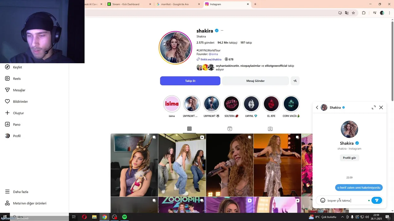View the SOLTERA story highlight
Image resolution: width=394 pixels, height=221 pixels.
[x=231, y=104]
